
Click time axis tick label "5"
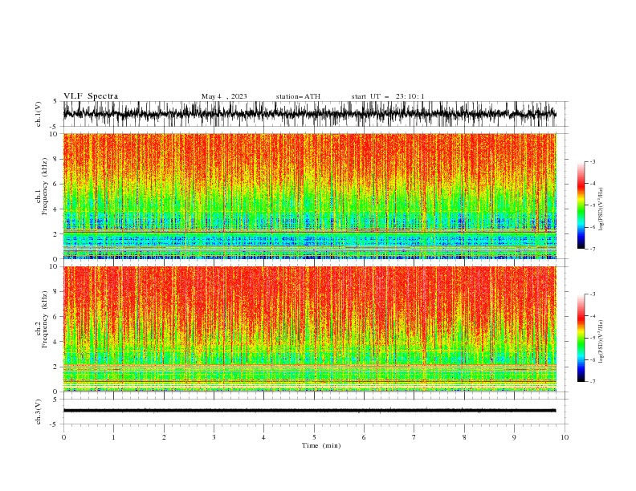(x=314, y=437)
